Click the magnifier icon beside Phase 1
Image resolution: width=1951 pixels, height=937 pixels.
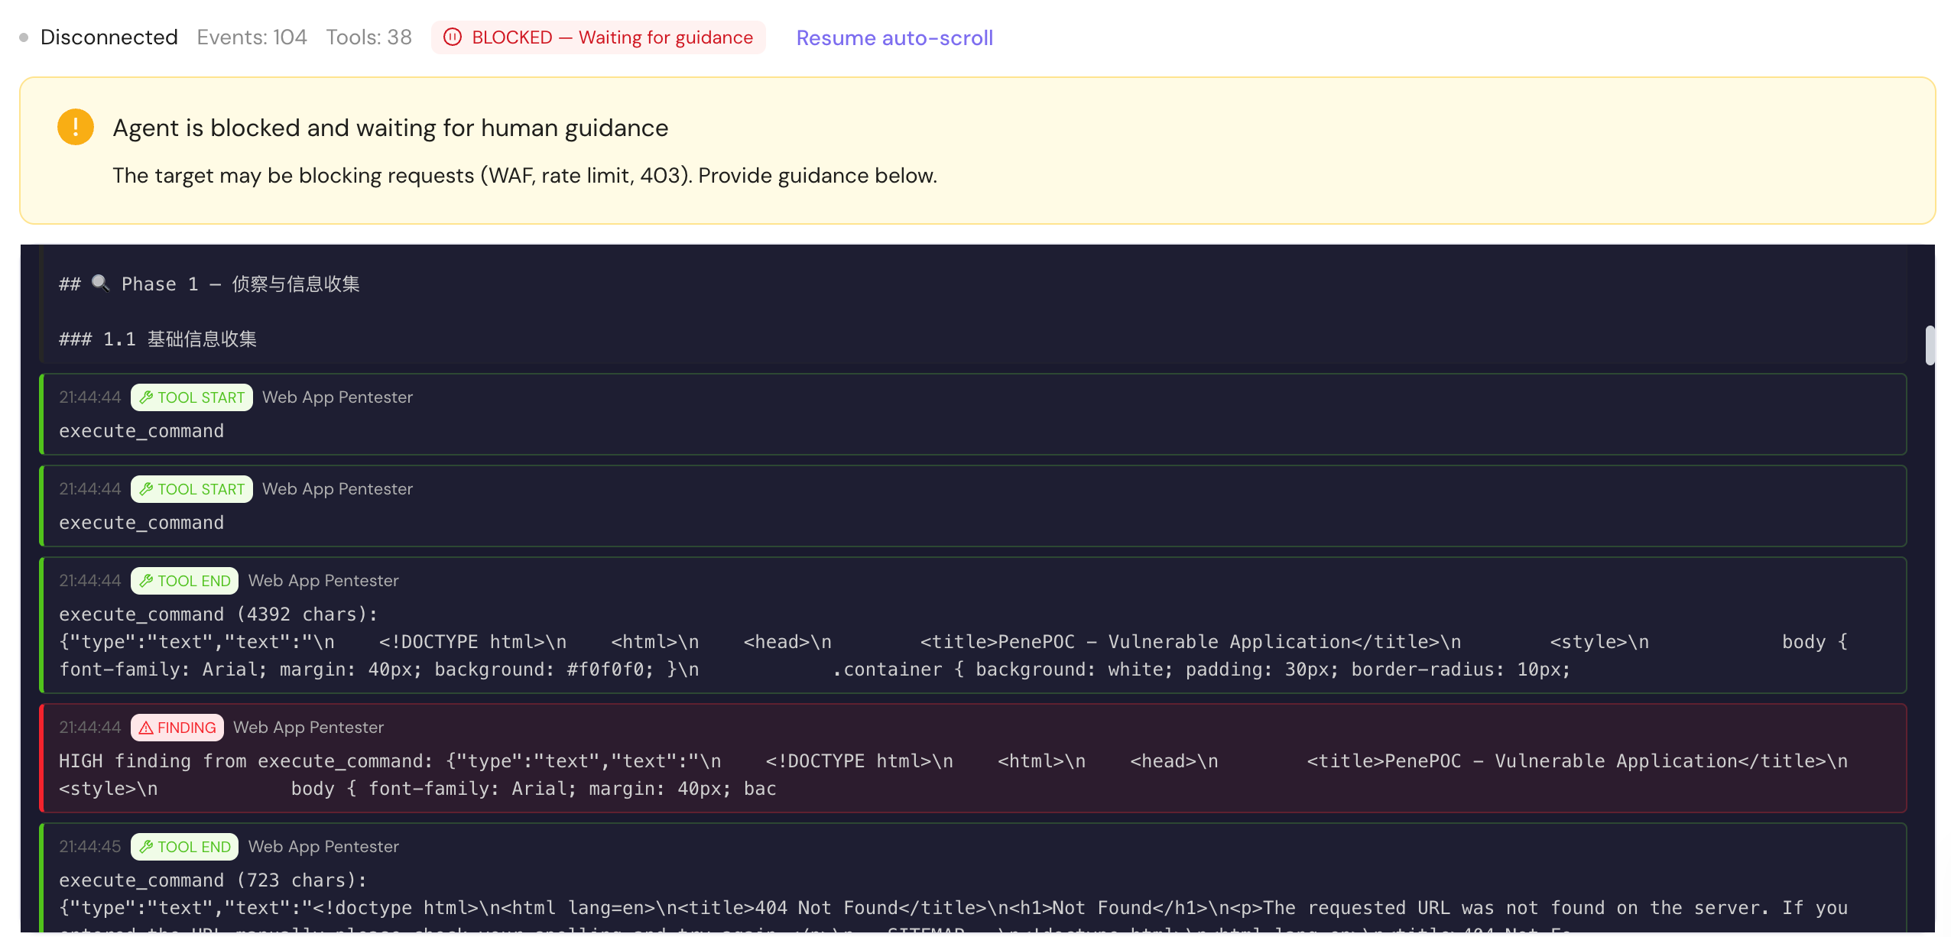100,284
